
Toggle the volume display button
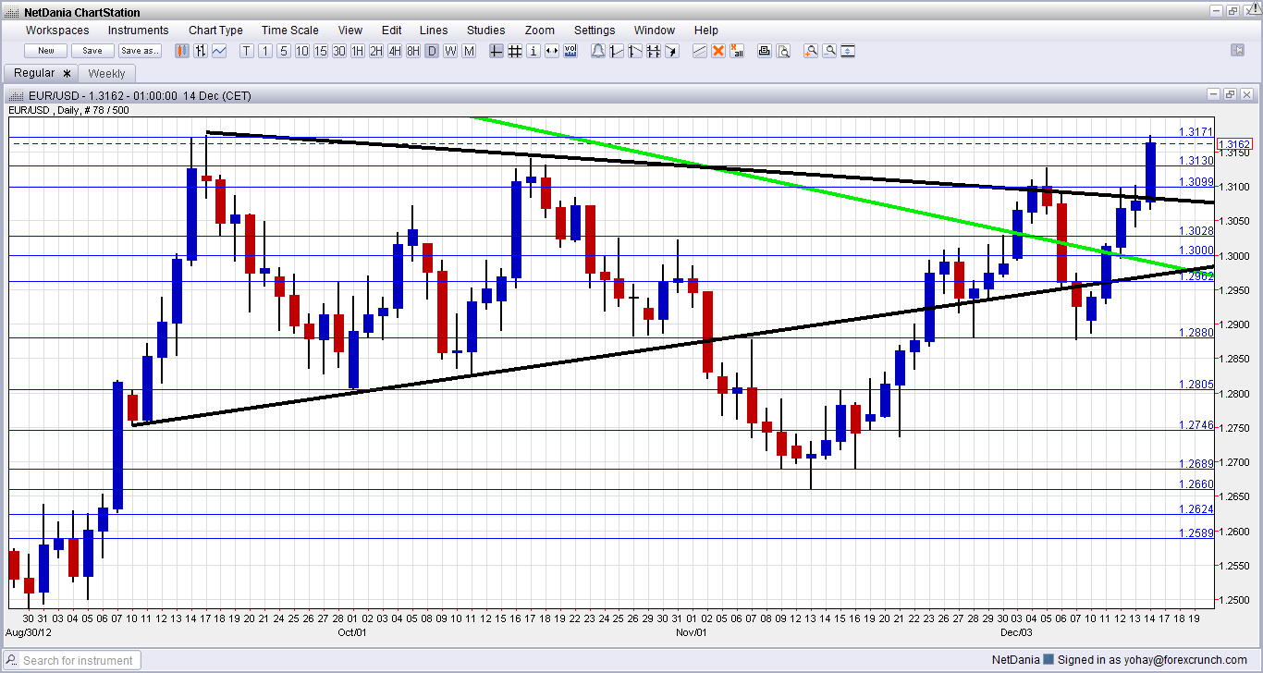[x=570, y=51]
